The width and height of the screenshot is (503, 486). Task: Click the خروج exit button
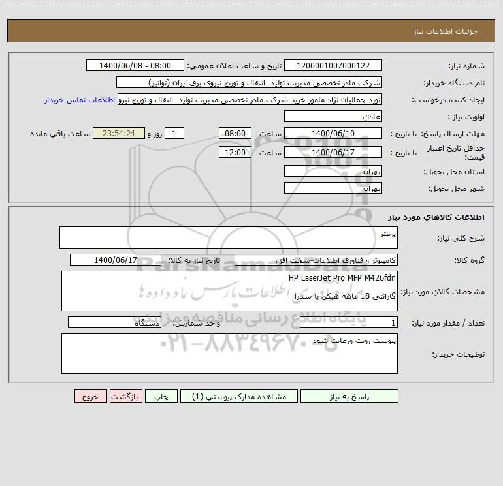(x=90, y=397)
